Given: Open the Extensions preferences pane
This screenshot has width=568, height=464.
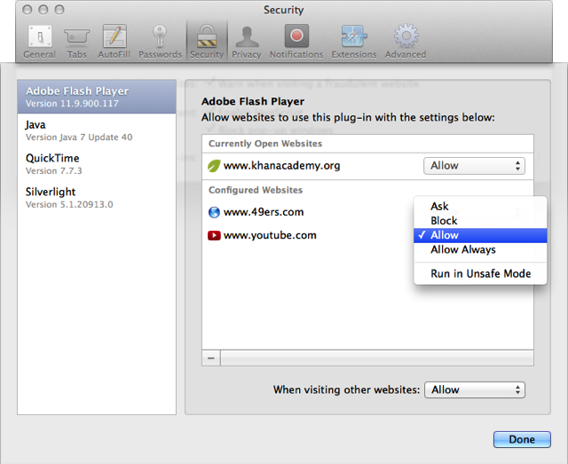Looking at the screenshot, I should pos(353,41).
